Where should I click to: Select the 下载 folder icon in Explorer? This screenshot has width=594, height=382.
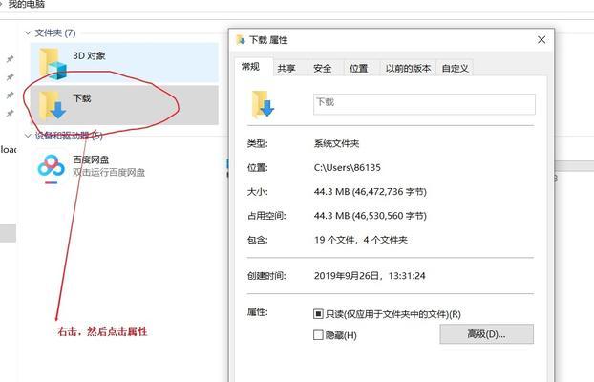[x=53, y=106]
